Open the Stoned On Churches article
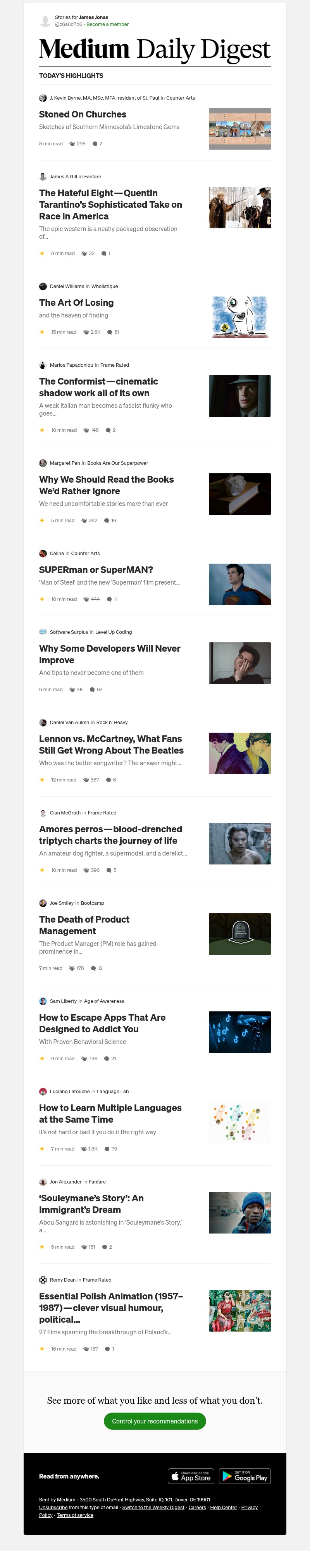Viewport: 310px width, 1551px height. point(83,114)
